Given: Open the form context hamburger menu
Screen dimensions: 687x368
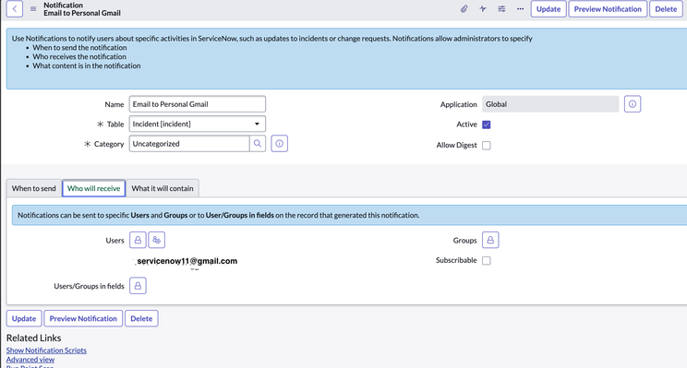Looking at the screenshot, I should [x=33, y=8].
